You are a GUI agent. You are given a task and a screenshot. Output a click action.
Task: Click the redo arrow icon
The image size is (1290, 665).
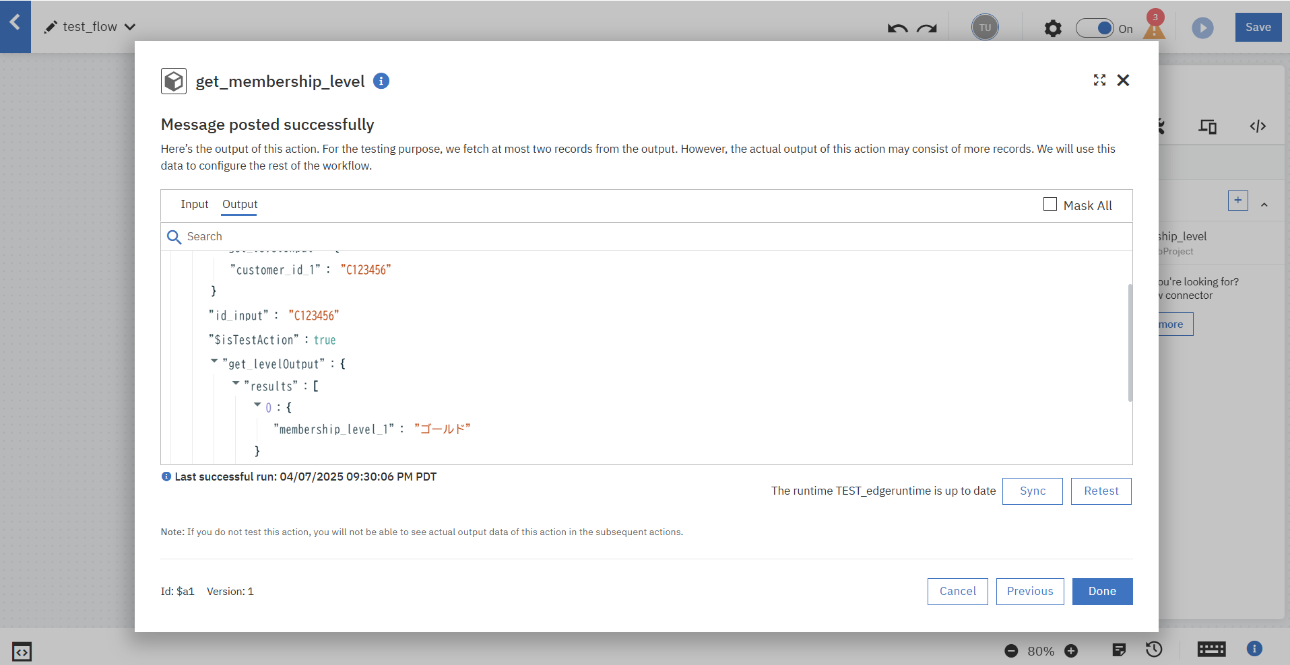tap(927, 28)
